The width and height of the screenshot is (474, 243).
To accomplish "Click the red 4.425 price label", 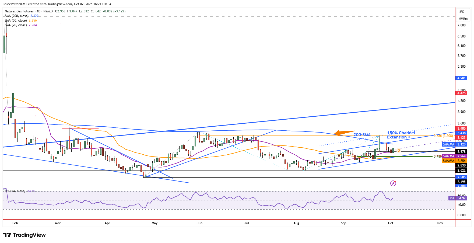I will point(461,93).
